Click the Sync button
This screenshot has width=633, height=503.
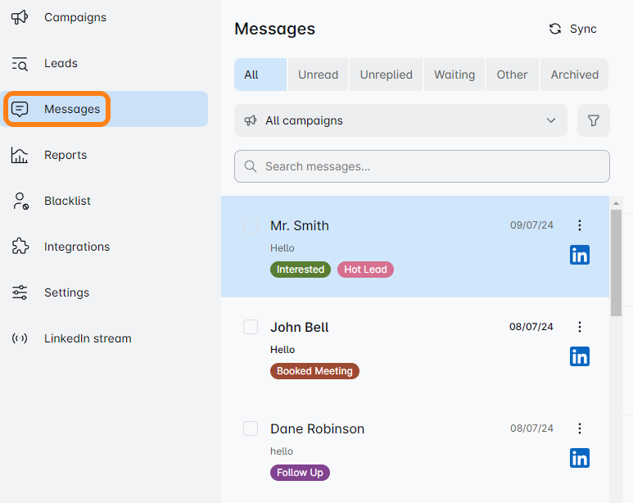coord(572,29)
